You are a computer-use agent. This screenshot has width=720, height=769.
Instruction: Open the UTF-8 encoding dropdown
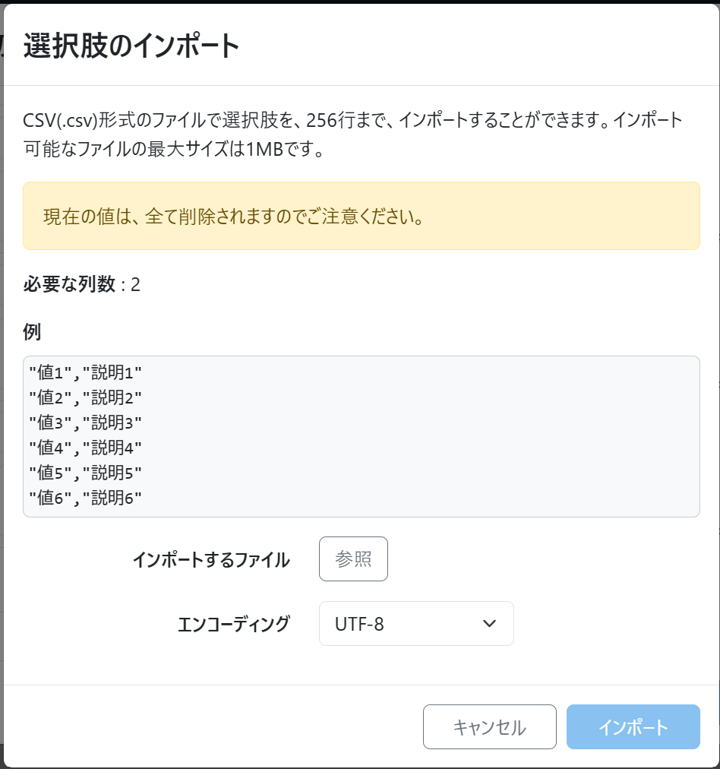415,624
